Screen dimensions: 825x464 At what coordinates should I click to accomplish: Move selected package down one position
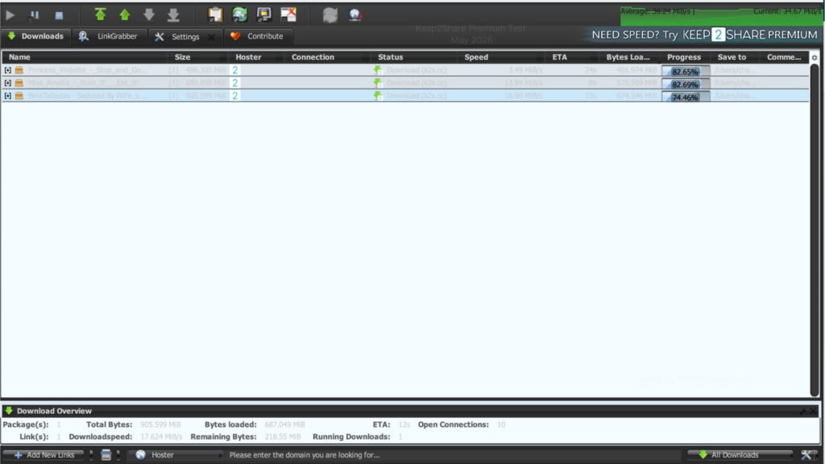click(149, 14)
